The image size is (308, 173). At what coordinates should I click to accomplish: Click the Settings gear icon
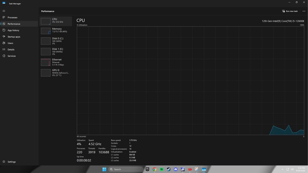[x=4, y=162]
